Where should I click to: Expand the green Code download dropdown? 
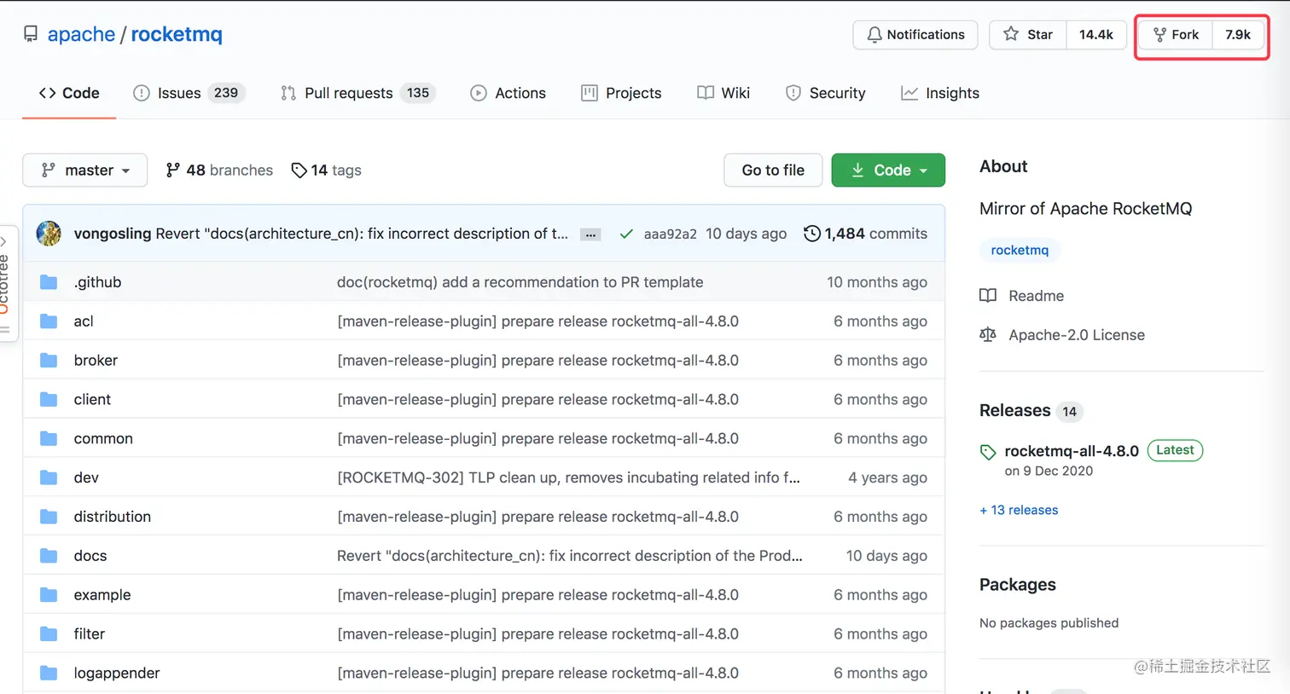click(x=888, y=171)
